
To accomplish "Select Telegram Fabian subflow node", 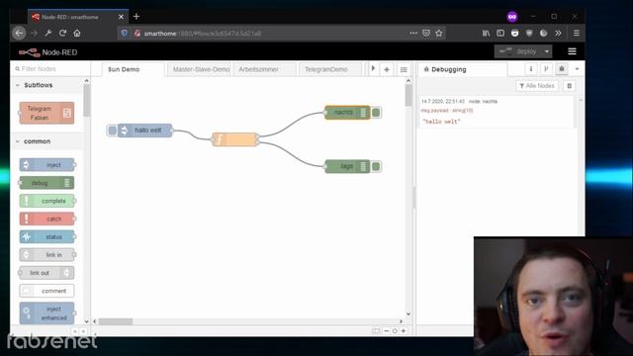I will tap(46, 113).
